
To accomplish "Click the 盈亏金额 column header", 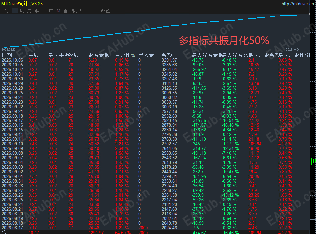I will pos(99,55).
